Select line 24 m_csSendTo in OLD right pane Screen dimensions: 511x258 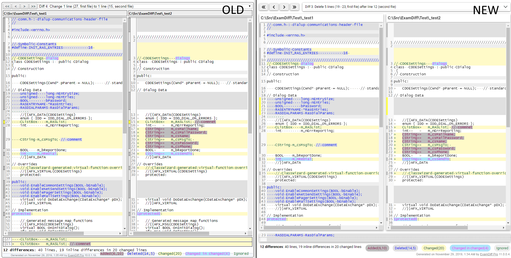192,154
